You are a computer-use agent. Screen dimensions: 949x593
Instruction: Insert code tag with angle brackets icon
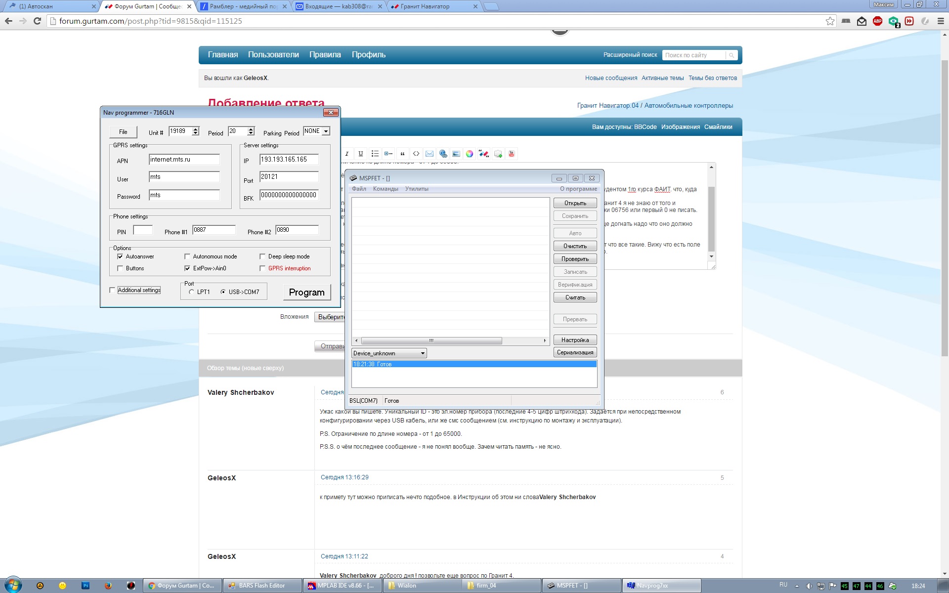416,154
